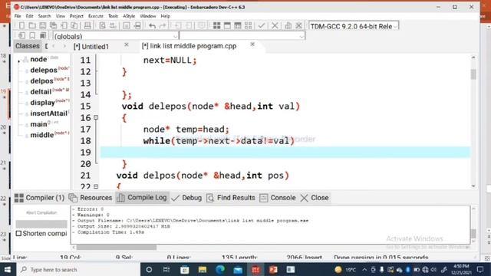Click the Abort Compilation button

pyautogui.click(x=41, y=213)
